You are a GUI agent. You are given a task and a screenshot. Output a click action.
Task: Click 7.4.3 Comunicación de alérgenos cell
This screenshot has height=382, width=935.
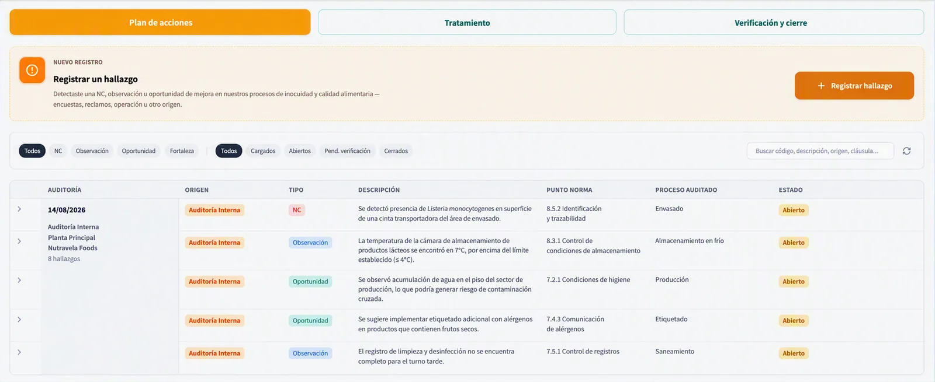575,324
